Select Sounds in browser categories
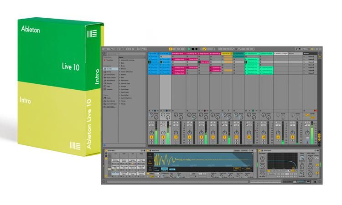Screen dimensions: 342x205 coord(111,69)
